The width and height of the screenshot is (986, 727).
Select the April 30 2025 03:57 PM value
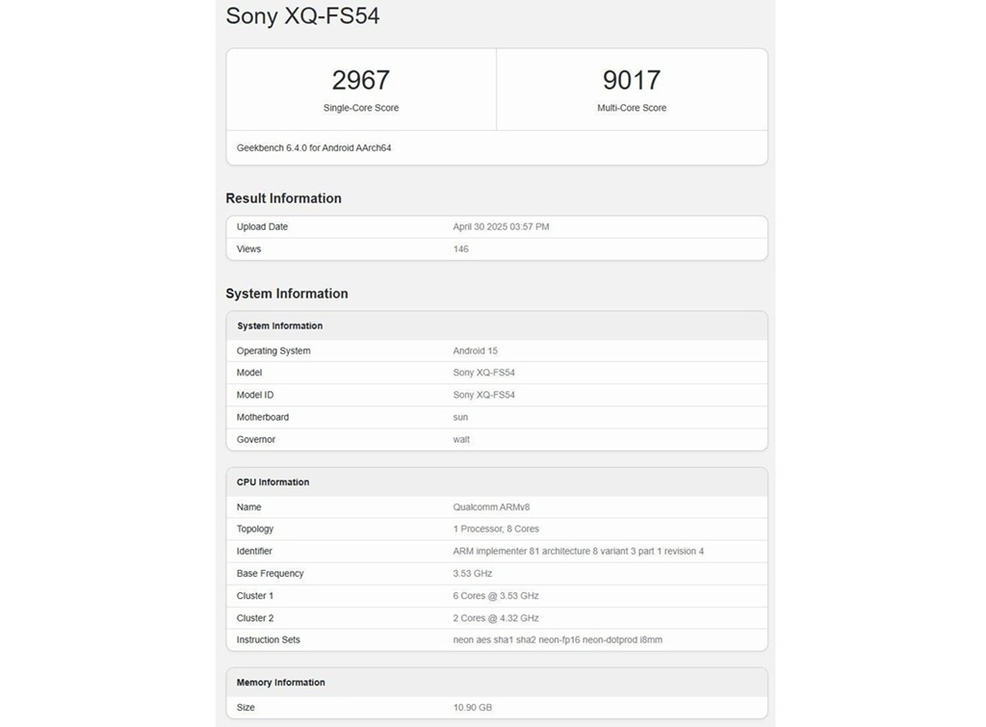(x=501, y=227)
